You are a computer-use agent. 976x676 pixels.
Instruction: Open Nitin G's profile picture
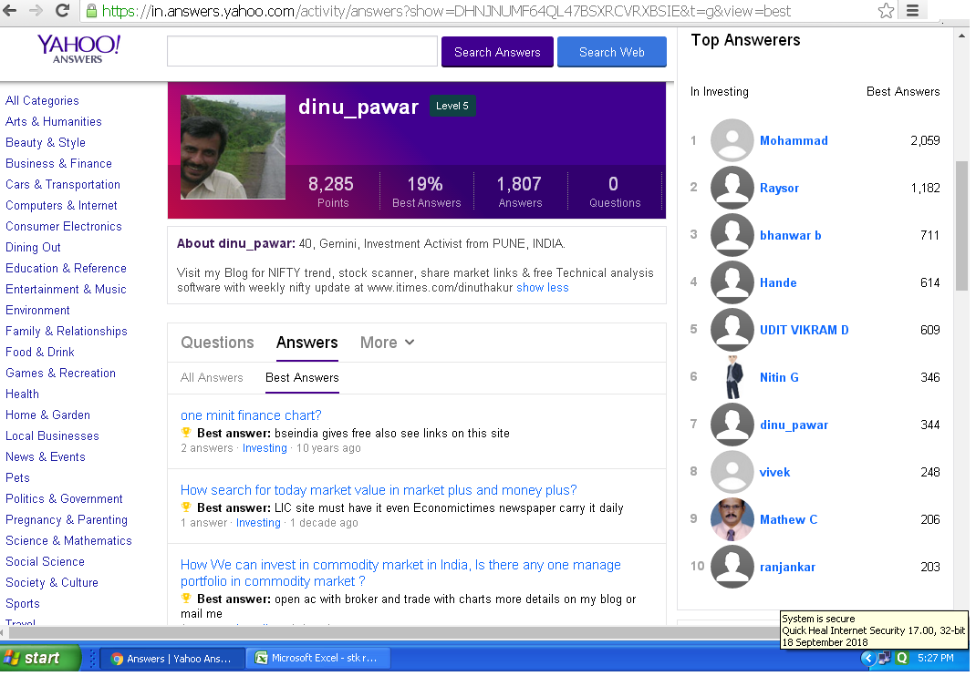pos(733,377)
